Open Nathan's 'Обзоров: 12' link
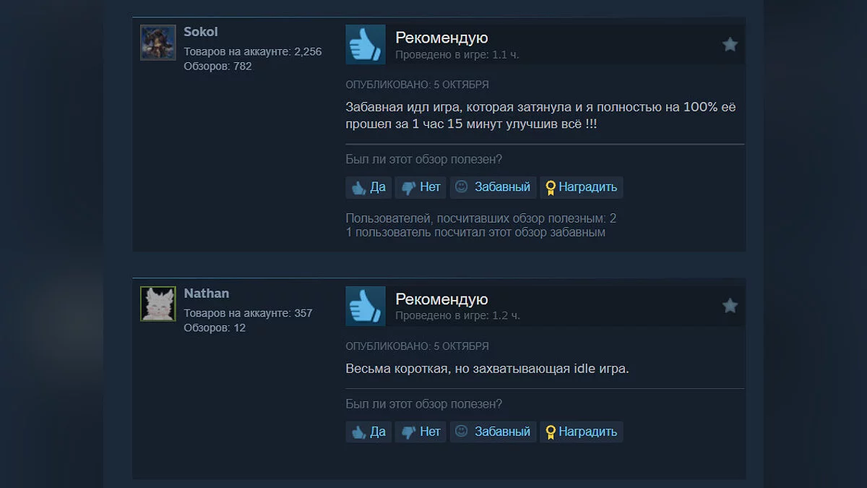 point(215,328)
